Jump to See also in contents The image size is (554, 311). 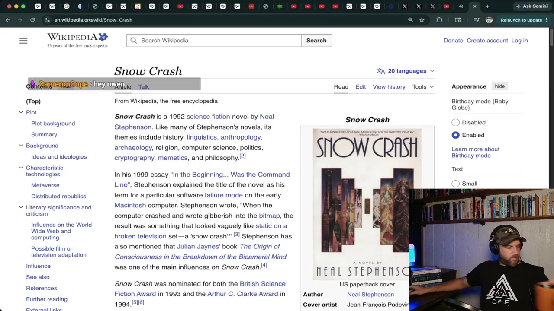[38, 277]
